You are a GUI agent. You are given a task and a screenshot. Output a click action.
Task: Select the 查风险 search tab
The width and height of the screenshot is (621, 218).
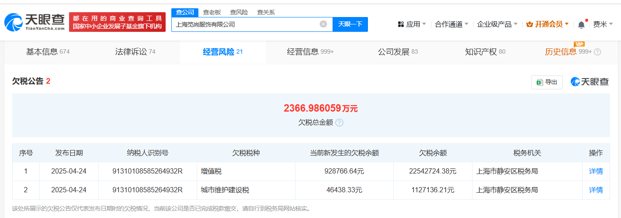[x=239, y=12]
